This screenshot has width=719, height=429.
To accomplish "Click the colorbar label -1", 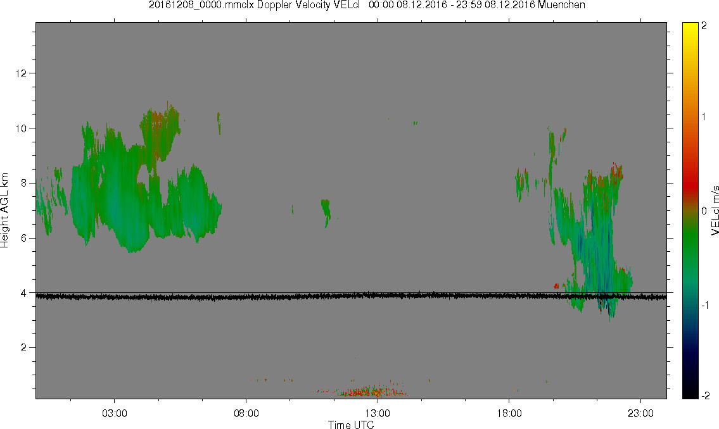I will click(704, 306).
